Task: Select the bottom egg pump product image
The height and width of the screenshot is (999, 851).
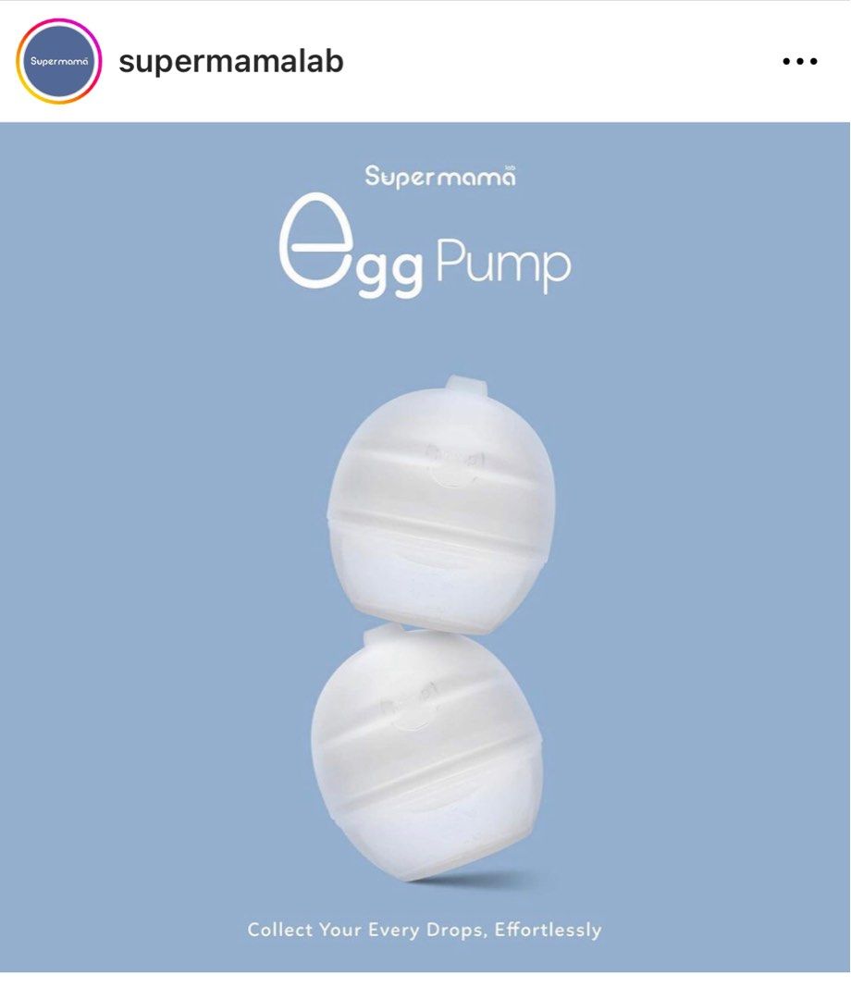Action: pos(426,753)
